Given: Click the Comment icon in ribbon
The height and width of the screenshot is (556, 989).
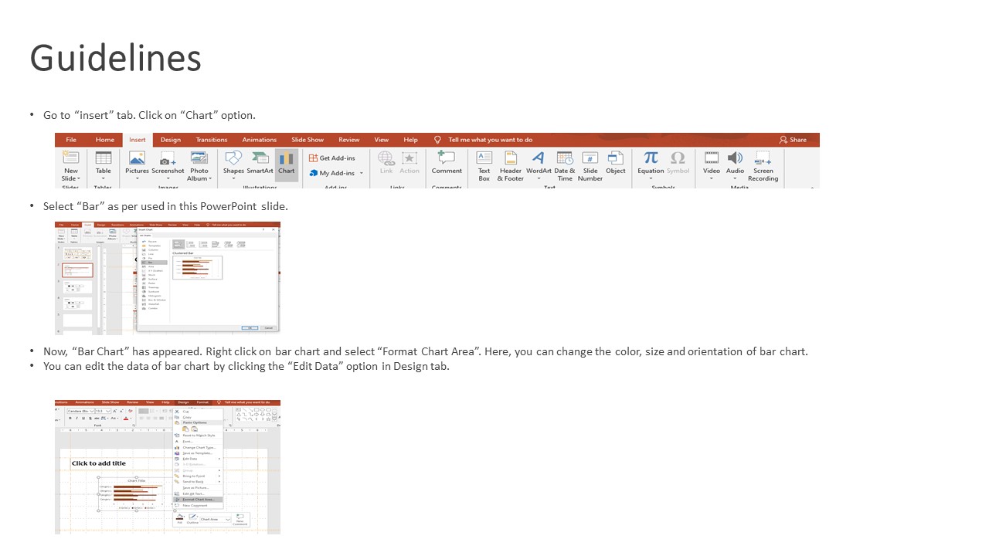Looking at the screenshot, I should tap(447, 163).
